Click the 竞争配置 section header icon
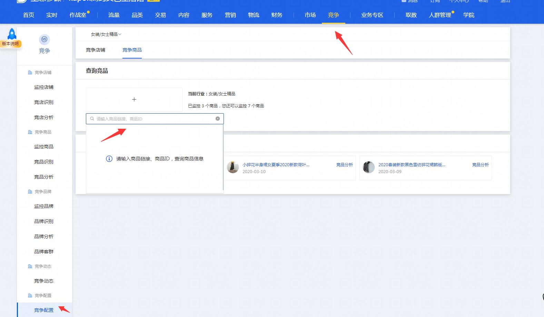Screen dimensions: 544x317 click(x=30, y=296)
